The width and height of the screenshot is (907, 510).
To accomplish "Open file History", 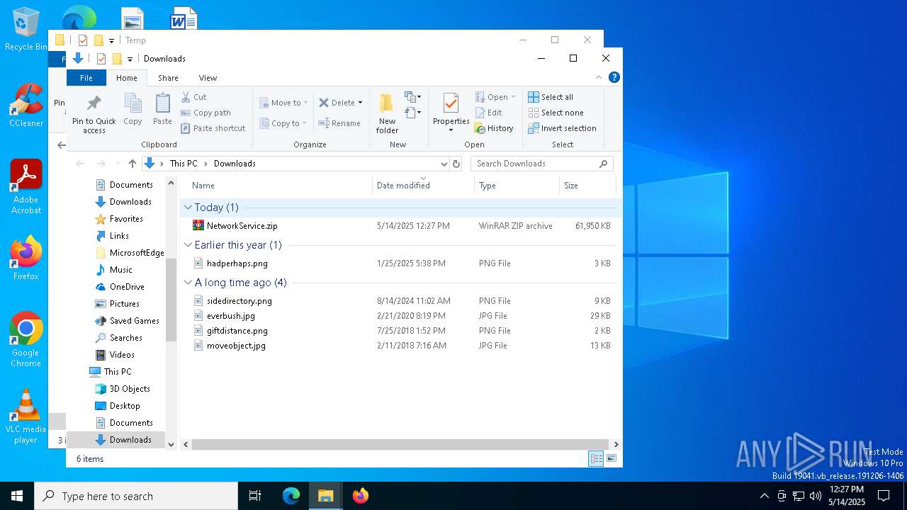I will (494, 128).
